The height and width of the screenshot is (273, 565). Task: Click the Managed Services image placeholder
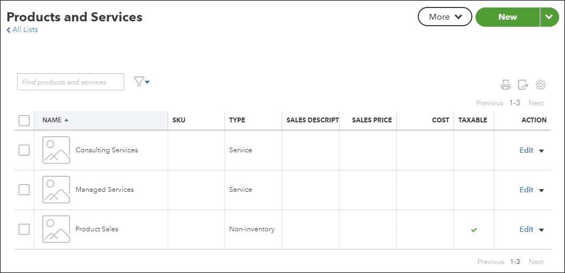tap(56, 190)
